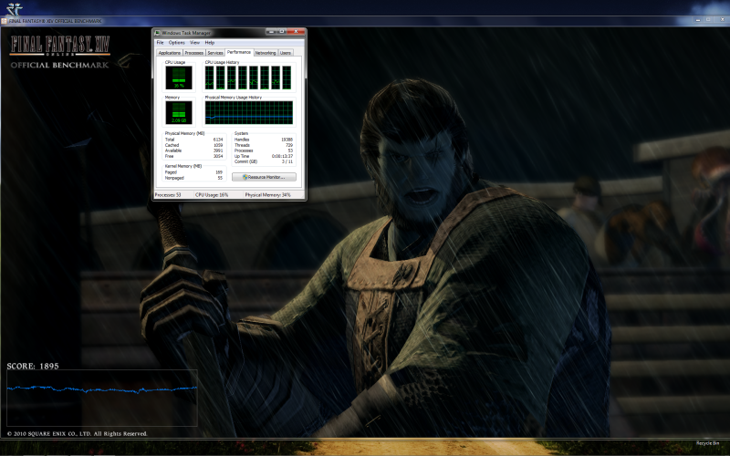Screen dimensions: 730x456
Task: Switch to the Users tab
Action: [x=286, y=53]
